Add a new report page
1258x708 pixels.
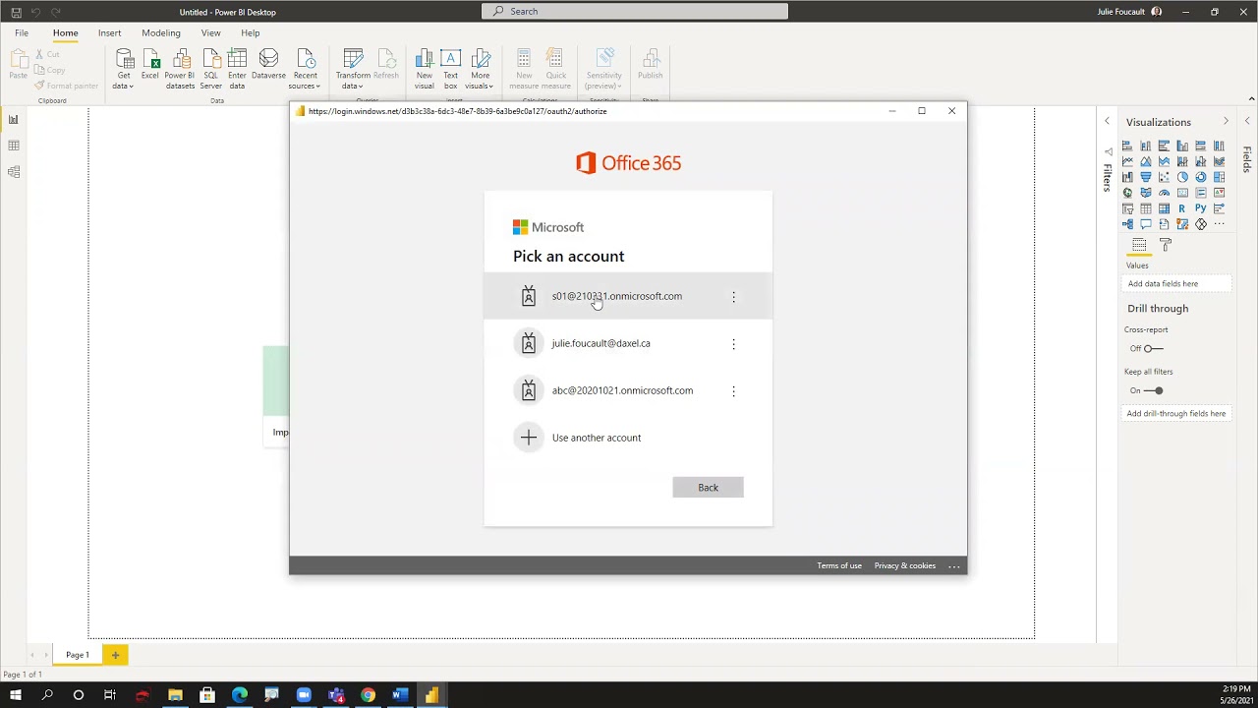pyautogui.click(x=115, y=655)
